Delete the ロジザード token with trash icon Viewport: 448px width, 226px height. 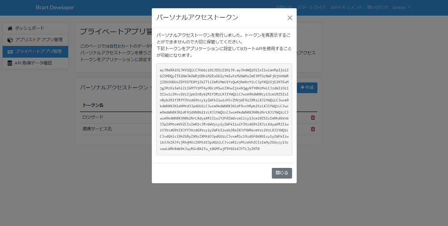coord(313,117)
